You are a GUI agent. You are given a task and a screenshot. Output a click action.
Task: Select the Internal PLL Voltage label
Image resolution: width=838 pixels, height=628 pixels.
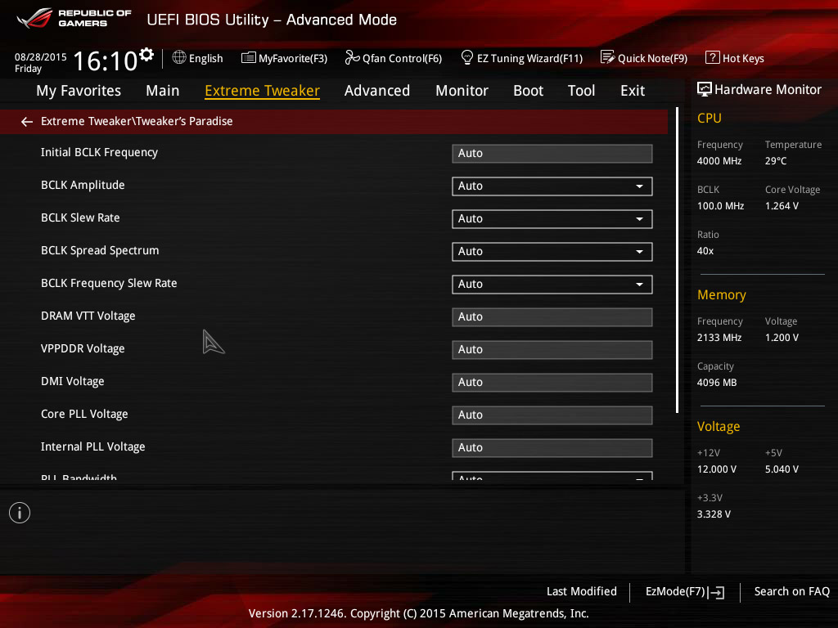click(x=93, y=446)
